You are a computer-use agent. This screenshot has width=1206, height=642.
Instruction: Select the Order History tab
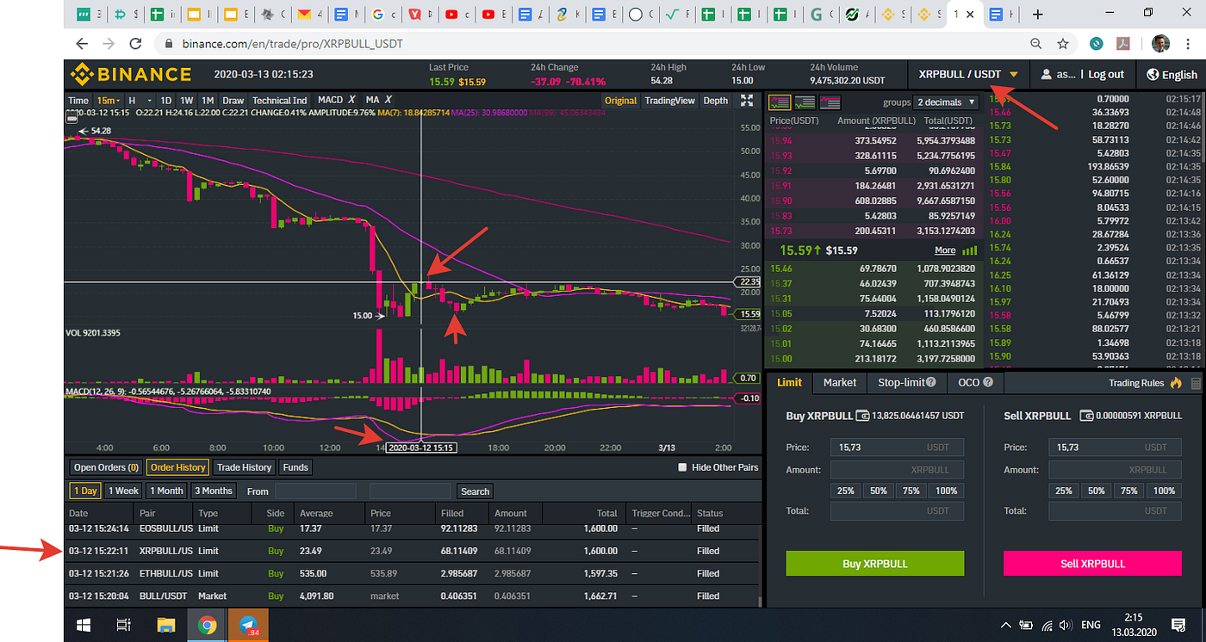coord(177,467)
